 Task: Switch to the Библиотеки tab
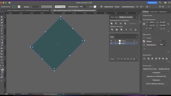tap(154, 12)
